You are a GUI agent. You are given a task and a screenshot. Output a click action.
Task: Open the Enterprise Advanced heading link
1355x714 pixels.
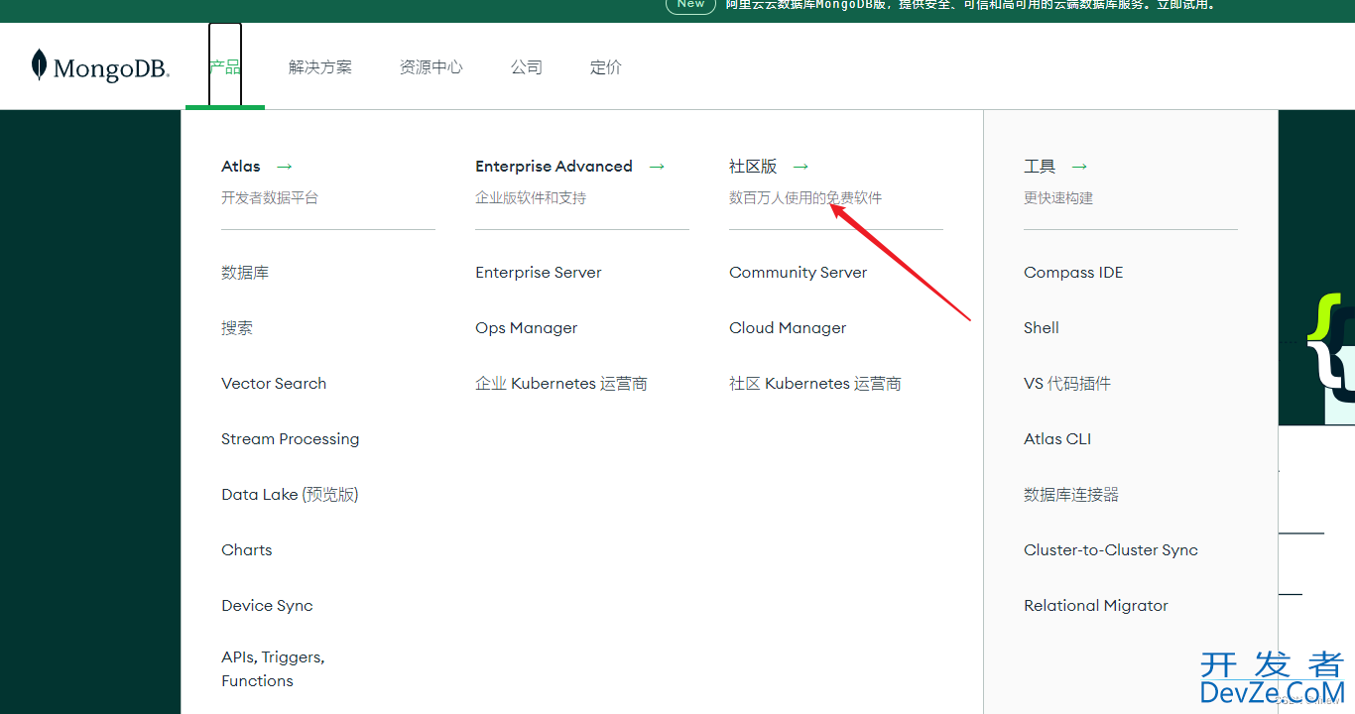554,167
